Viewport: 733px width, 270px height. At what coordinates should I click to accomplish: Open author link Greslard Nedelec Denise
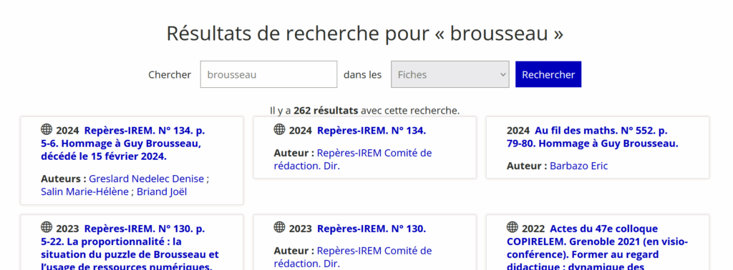pyautogui.click(x=146, y=179)
